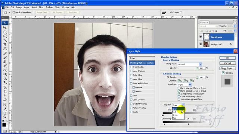Click the Fit Screen button

pos(58,12)
